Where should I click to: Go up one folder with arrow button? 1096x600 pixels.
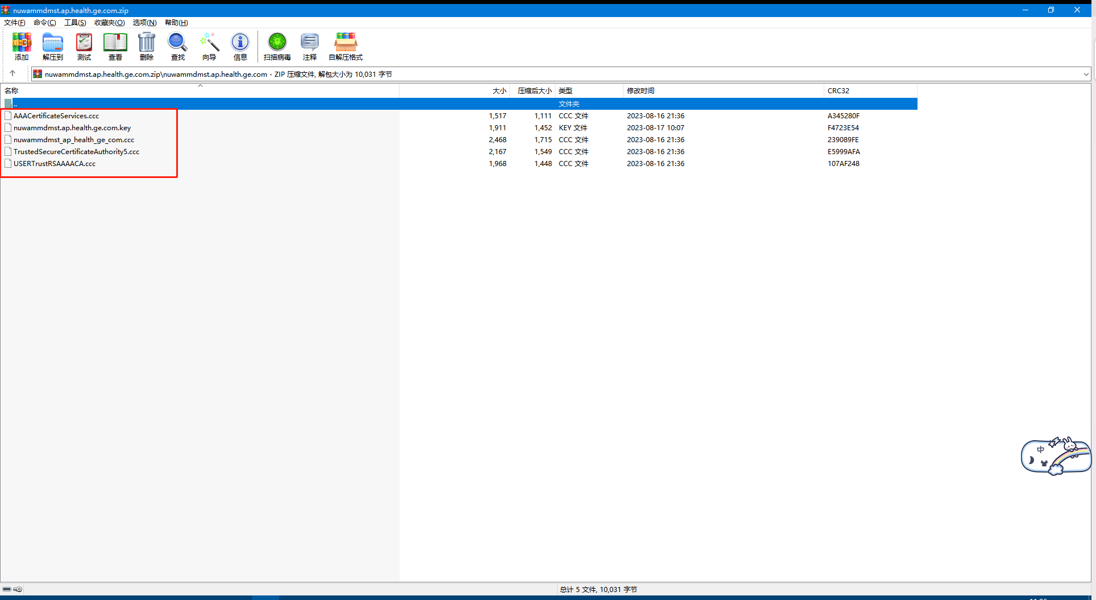[x=13, y=73]
